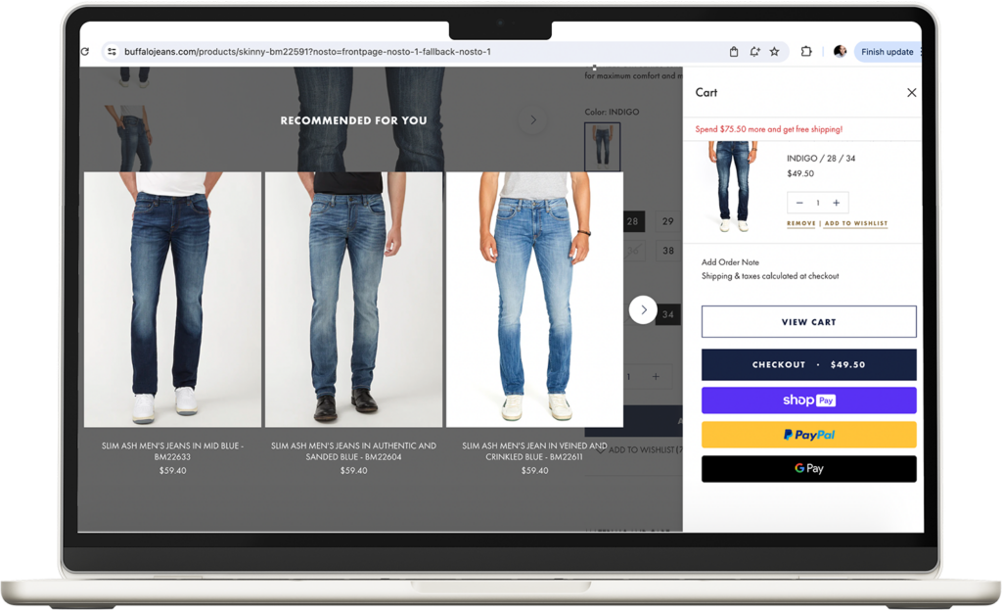Open Slim Ash Men's Jeans in Mid Blue title
The image size is (1002, 610).
coord(172,451)
